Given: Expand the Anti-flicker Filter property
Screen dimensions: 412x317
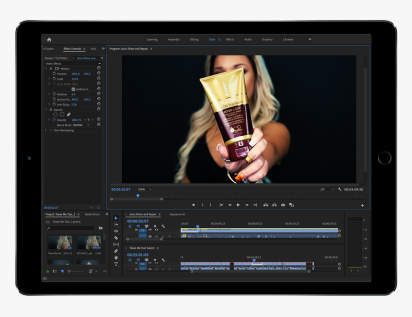Looking at the screenshot, I should click(49, 104).
